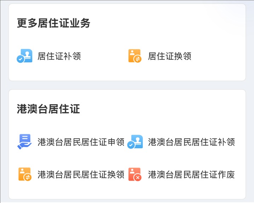Screen dimensions: 254x203
Task: Click the 更多居住证业务 section heading
Action: 53,23
